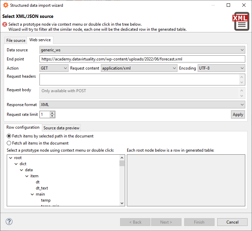Decrease Request rate limit with down arrow

click(x=52, y=116)
